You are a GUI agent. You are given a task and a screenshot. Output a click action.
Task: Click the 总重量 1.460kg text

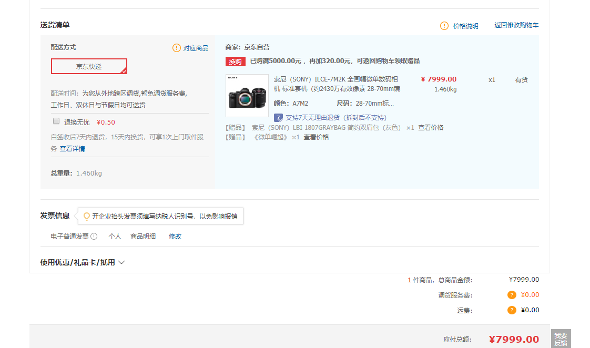pos(76,173)
